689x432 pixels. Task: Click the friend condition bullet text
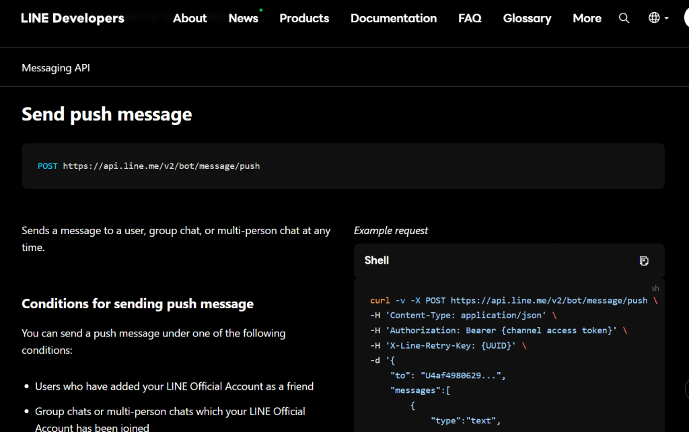click(174, 386)
